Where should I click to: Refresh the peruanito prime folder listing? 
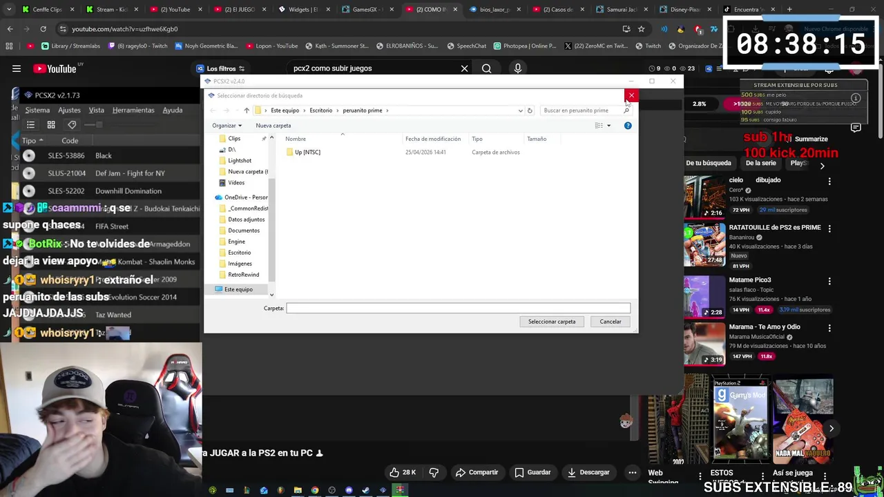click(530, 110)
